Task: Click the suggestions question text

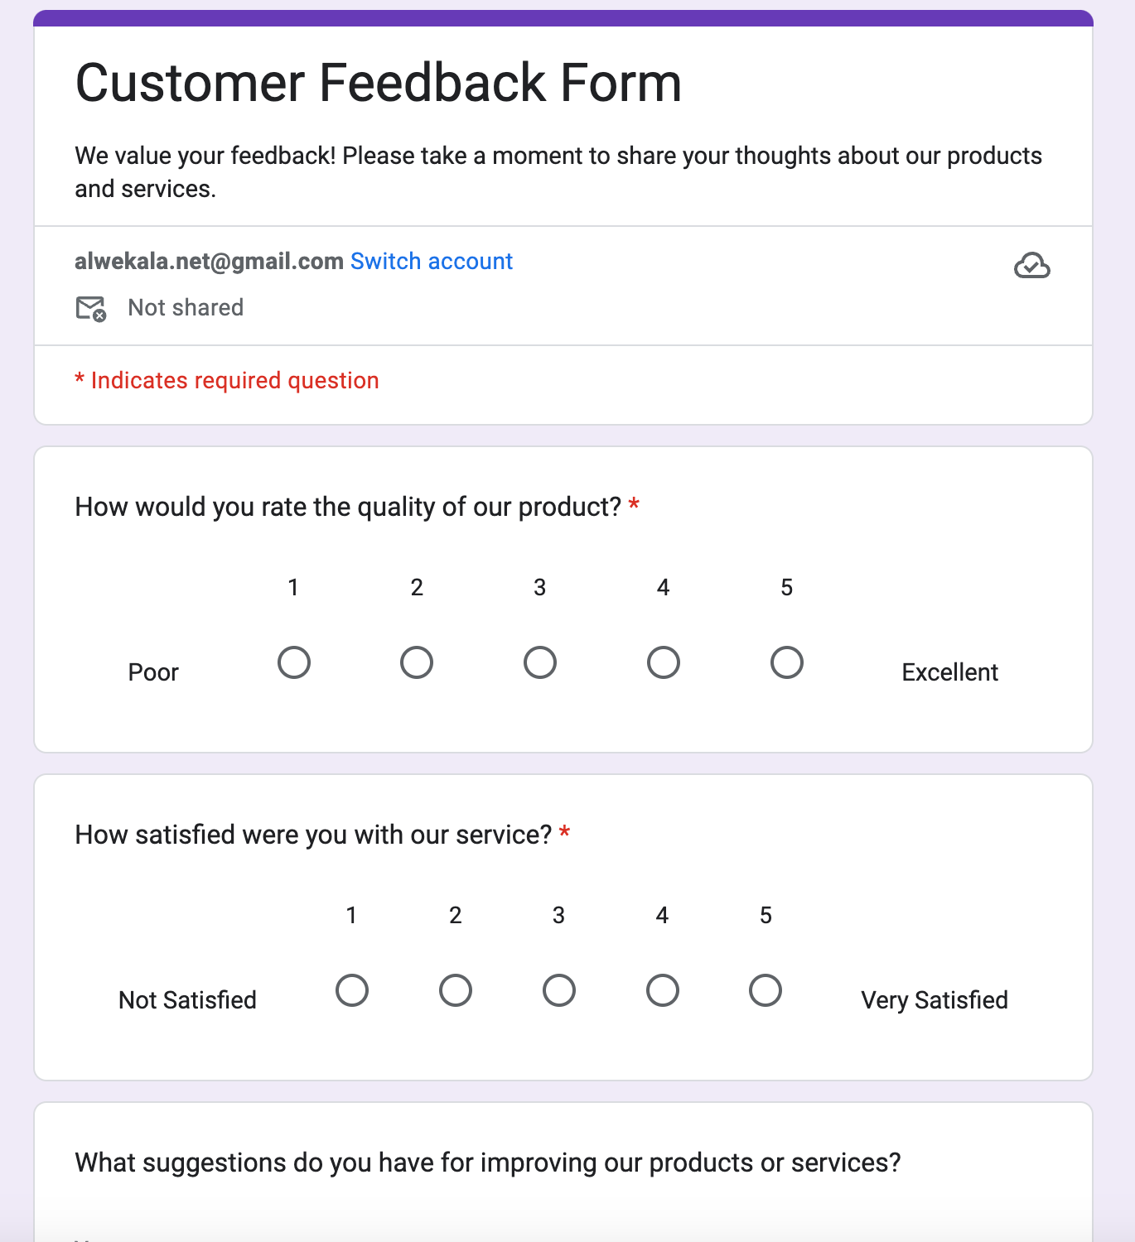Action: (487, 1163)
